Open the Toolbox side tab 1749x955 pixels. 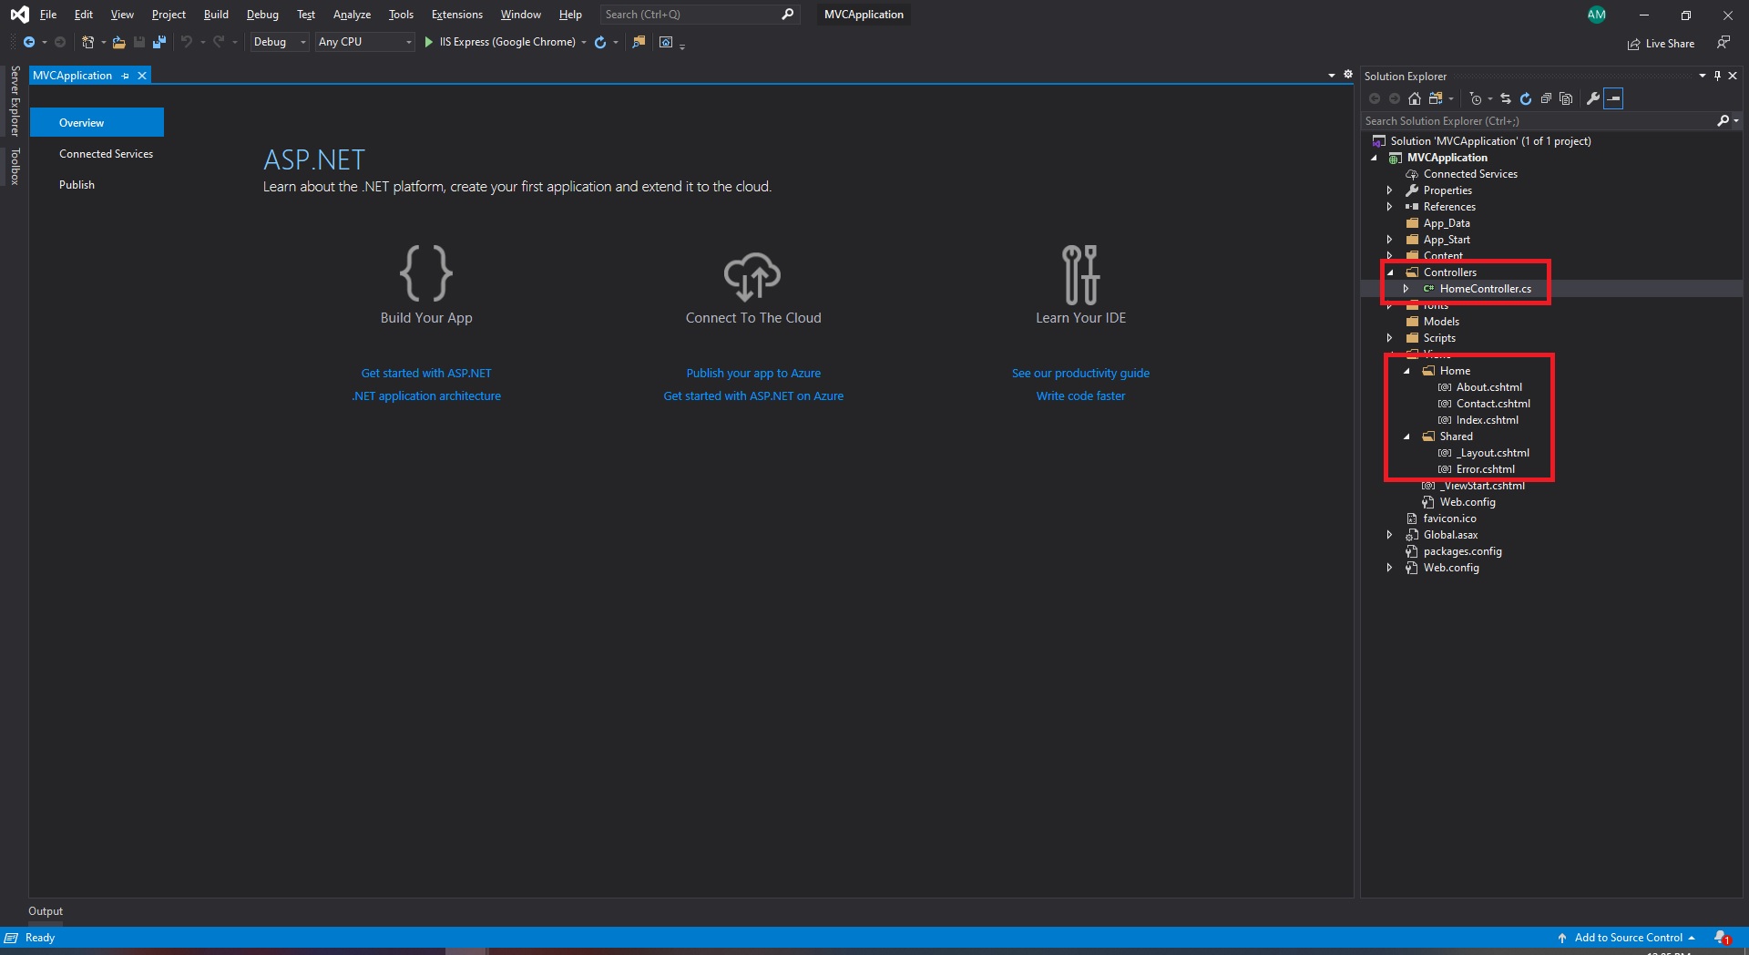[15, 167]
